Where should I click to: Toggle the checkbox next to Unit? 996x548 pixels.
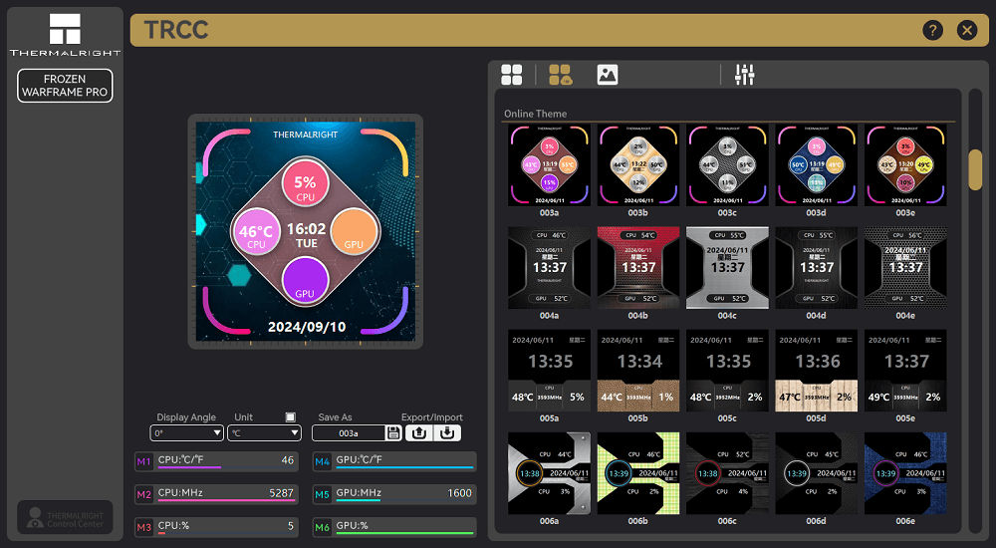click(x=290, y=417)
